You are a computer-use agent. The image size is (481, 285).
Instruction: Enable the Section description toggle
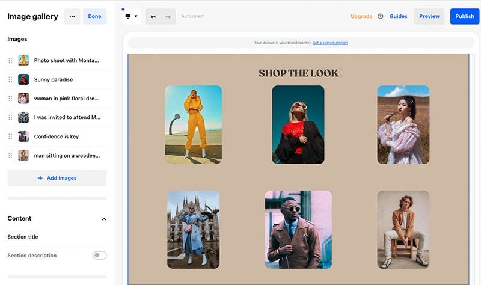coord(100,256)
